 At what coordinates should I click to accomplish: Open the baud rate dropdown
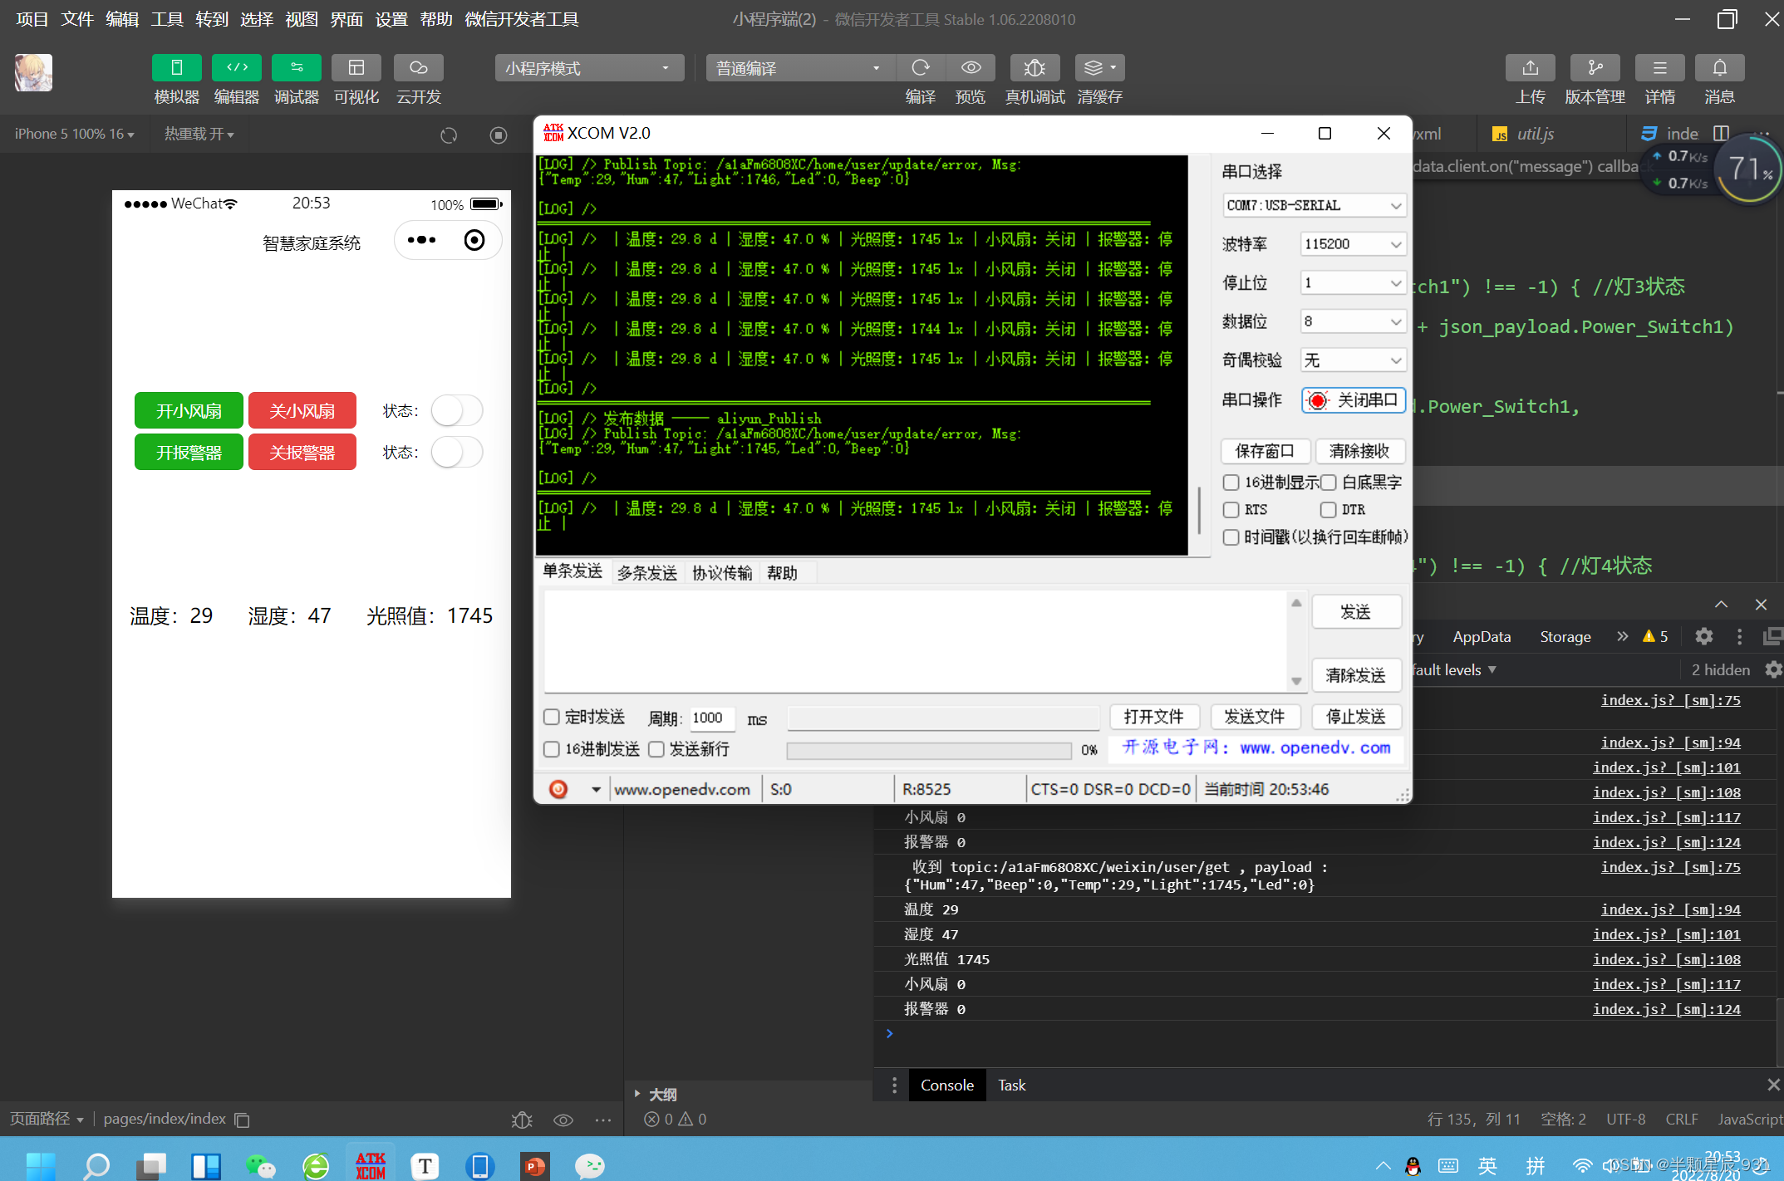click(1352, 244)
